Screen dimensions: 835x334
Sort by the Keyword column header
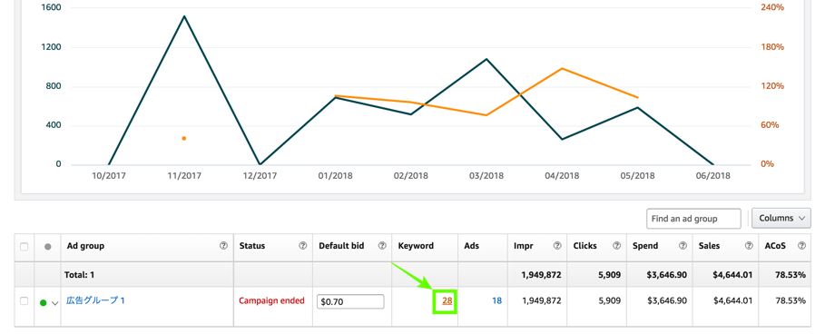pyautogui.click(x=416, y=246)
